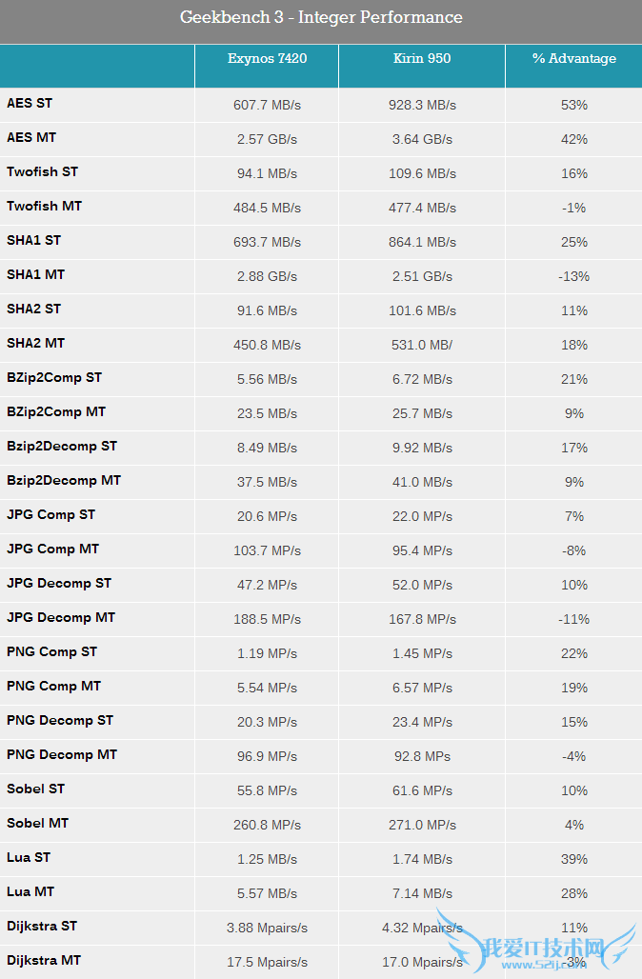Click the Lua ST row label
This screenshot has width=642, height=979.
(x=29, y=857)
